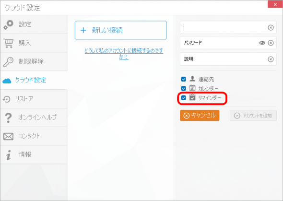The width and height of the screenshot is (283, 201).
Task: Toggle password visibility eye icon
Action: [x=262, y=43]
